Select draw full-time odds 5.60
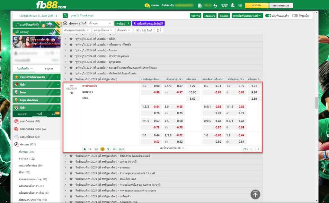The image size is (329, 203). point(193,99)
